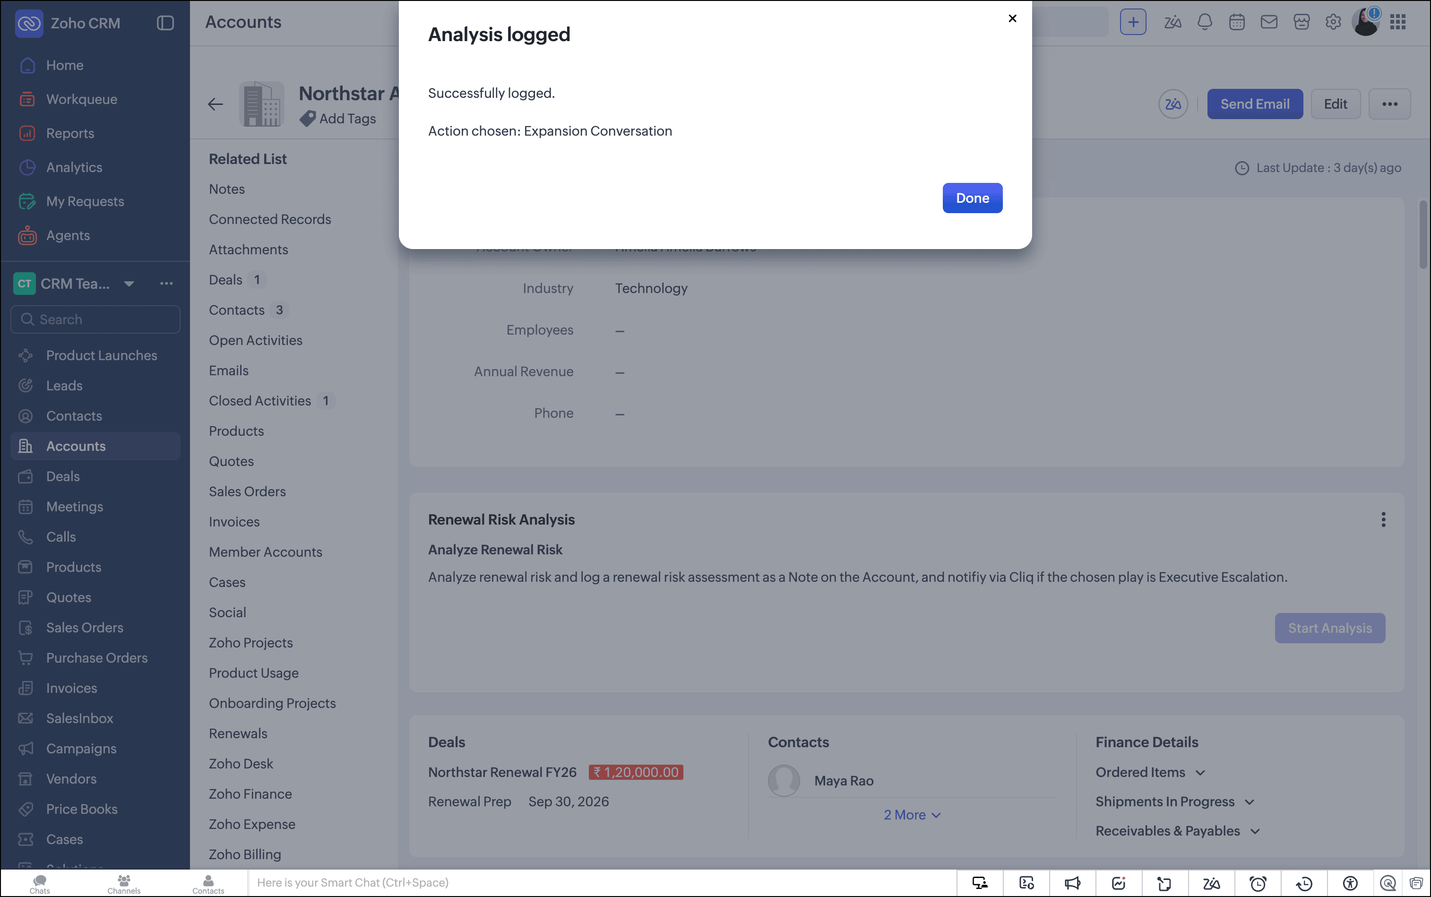Collapse the left sidebar panel icon
Screen dimensions: 1431x897
point(165,23)
